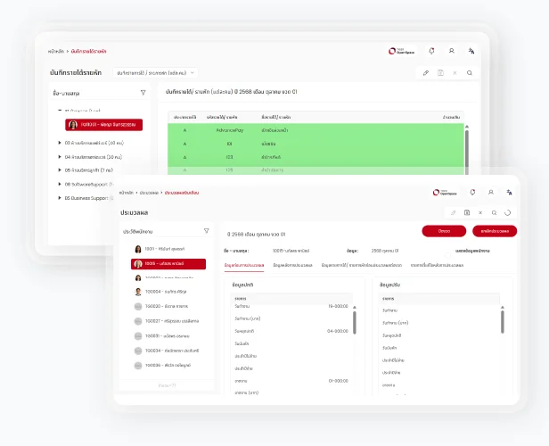Select fourth tab รายการที่แก้ไขหลังการประมวลผล
Image resolution: width=549 pixels, height=446 pixels.
tap(437, 265)
